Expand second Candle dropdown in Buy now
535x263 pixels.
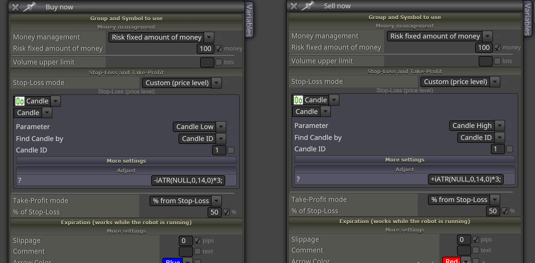[x=47, y=113]
